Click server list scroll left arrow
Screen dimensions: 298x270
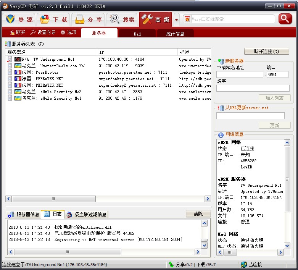(x=8, y=199)
